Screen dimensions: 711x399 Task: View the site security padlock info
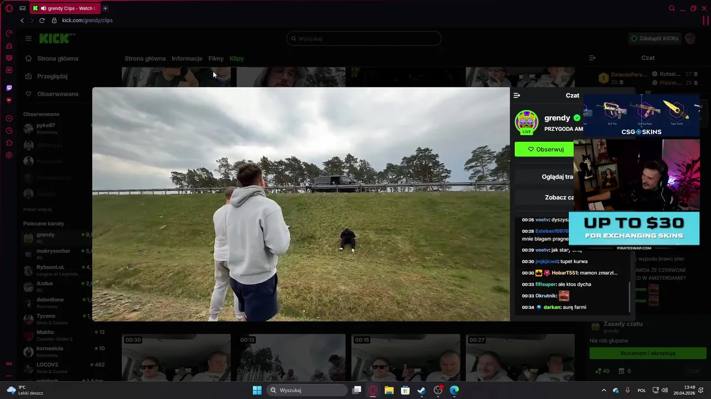[x=54, y=21]
